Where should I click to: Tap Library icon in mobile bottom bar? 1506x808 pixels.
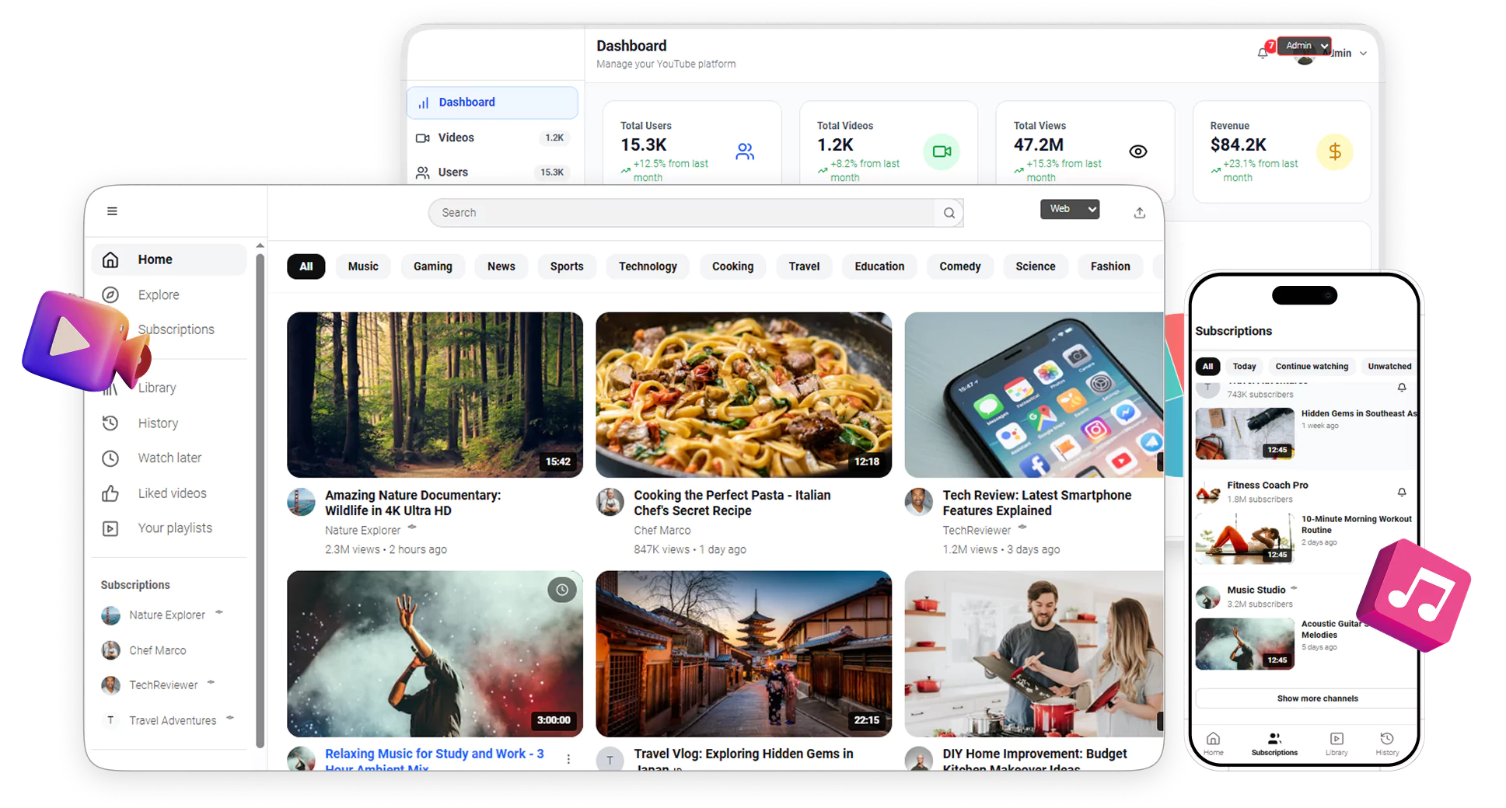pos(1336,743)
